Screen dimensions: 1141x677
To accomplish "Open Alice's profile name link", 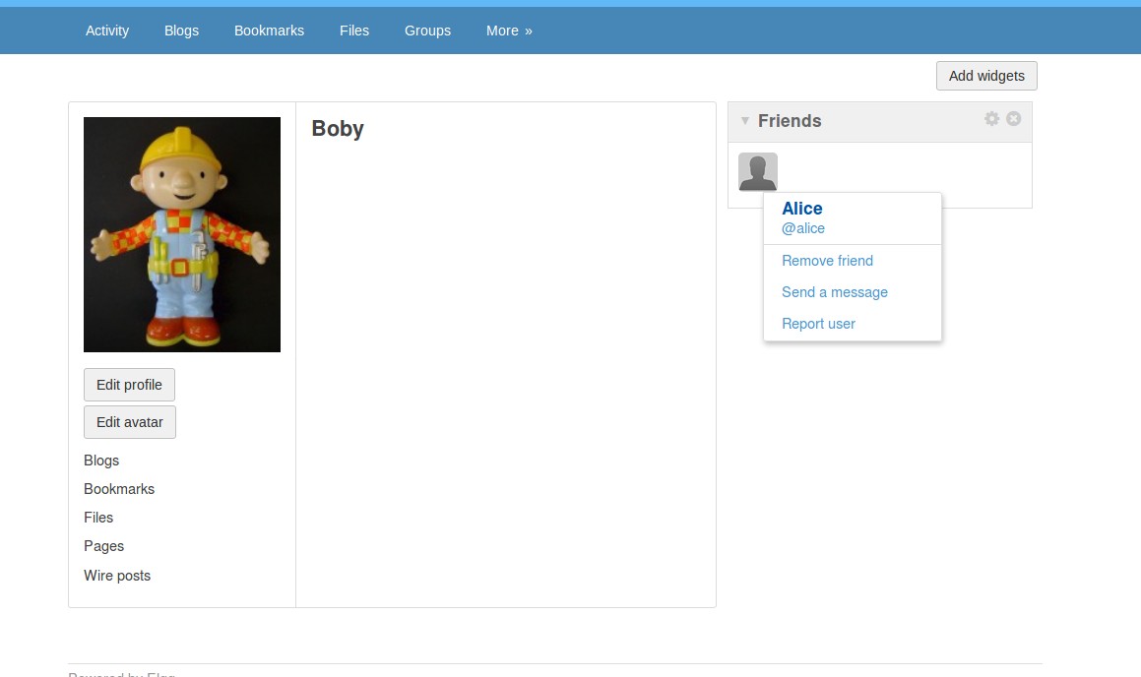I will [802, 209].
